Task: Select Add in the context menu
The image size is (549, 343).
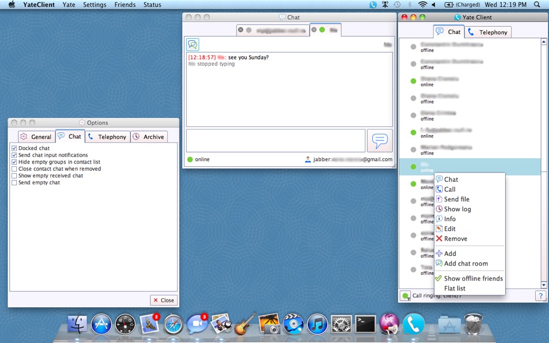Action: (x=469, y=253)
